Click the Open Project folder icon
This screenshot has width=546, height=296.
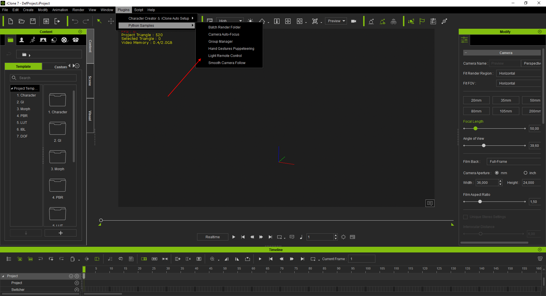(x=22, y=21)
